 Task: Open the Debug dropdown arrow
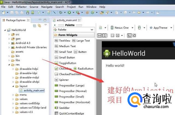pyautogui.click(x=65, y=13)
